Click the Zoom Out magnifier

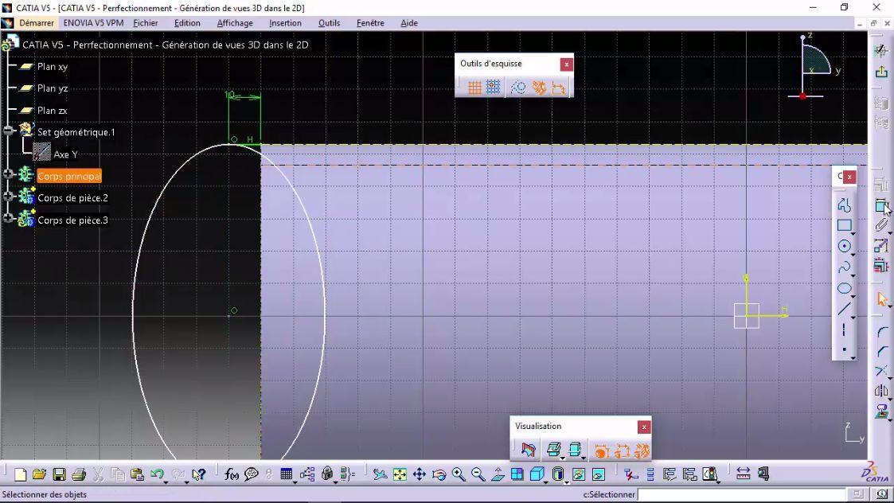coord(478,474)
